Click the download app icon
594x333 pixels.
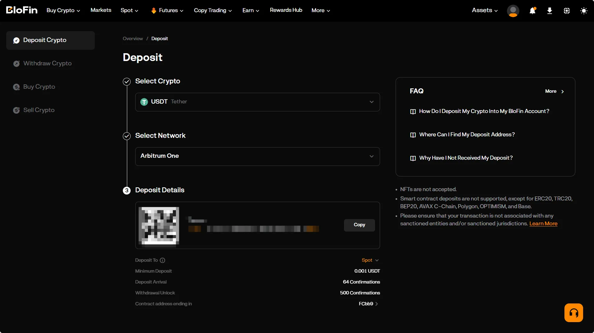[550, 11]
